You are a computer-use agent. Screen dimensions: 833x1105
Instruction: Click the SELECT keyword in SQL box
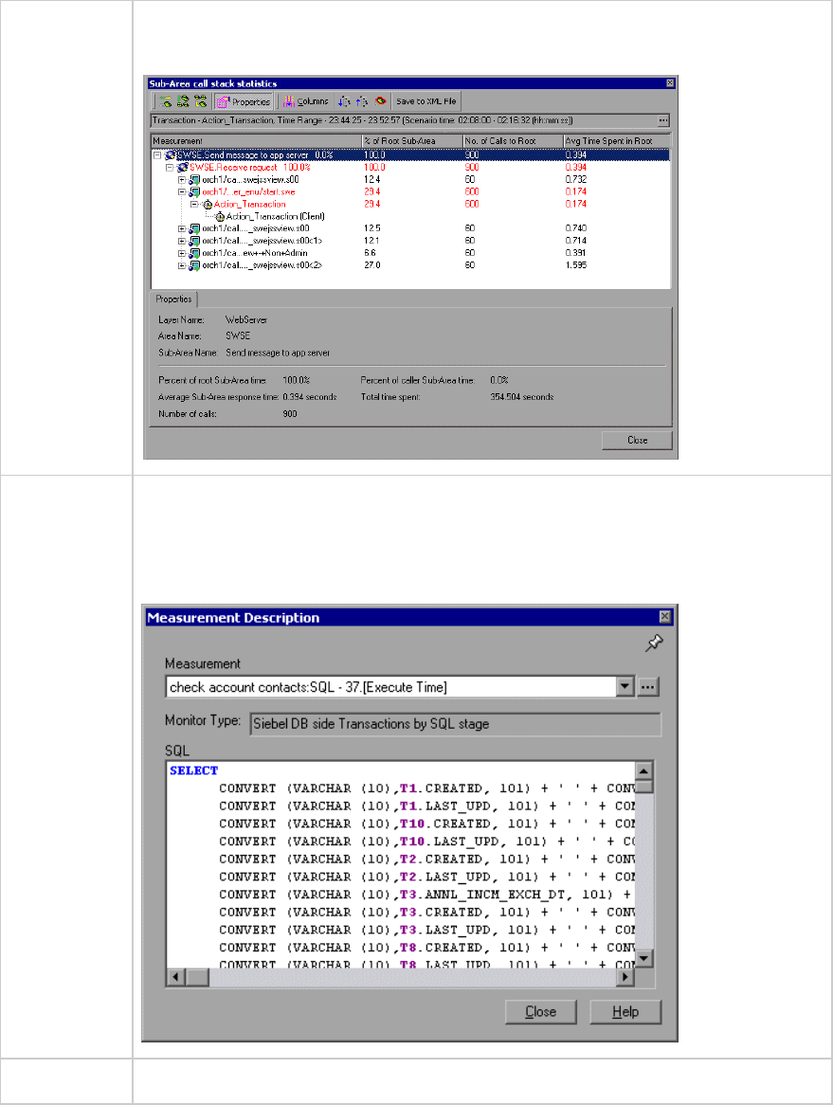(194, 771)
